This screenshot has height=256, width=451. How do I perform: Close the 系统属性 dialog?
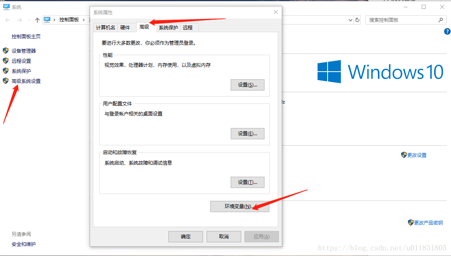pyautogui.click(x=276, y=12)
